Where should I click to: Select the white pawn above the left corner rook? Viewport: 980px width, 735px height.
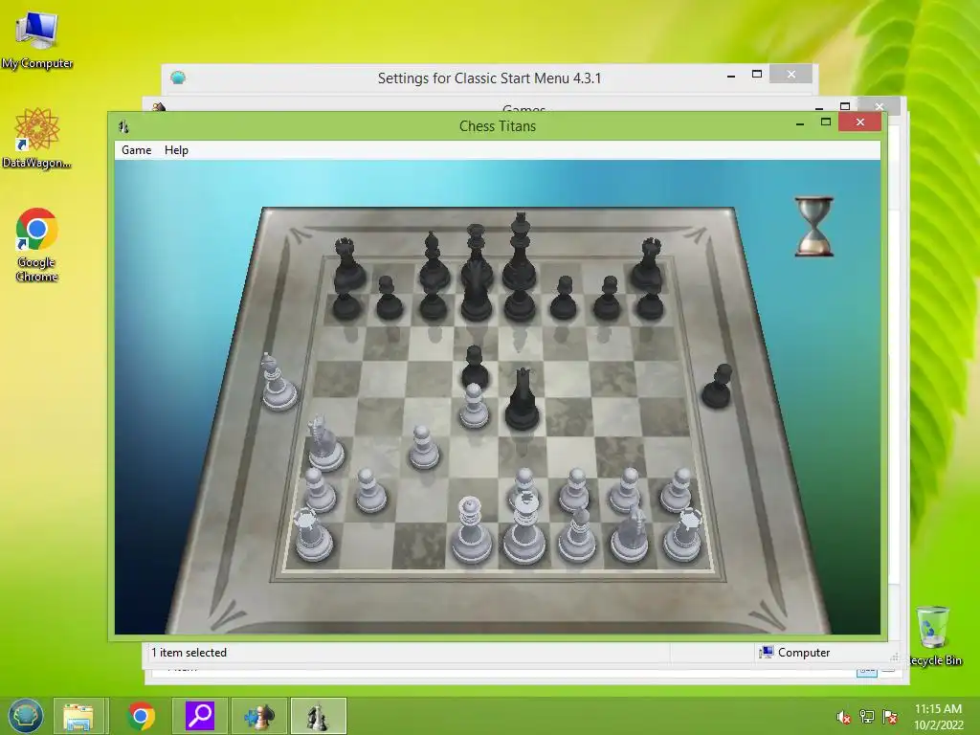(x=319, y=489)
